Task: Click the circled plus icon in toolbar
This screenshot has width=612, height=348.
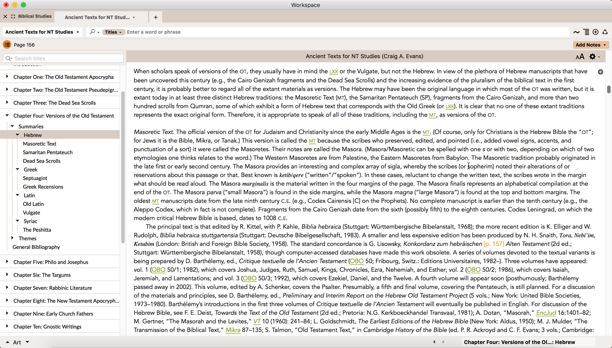Action: tap(596, 32)
